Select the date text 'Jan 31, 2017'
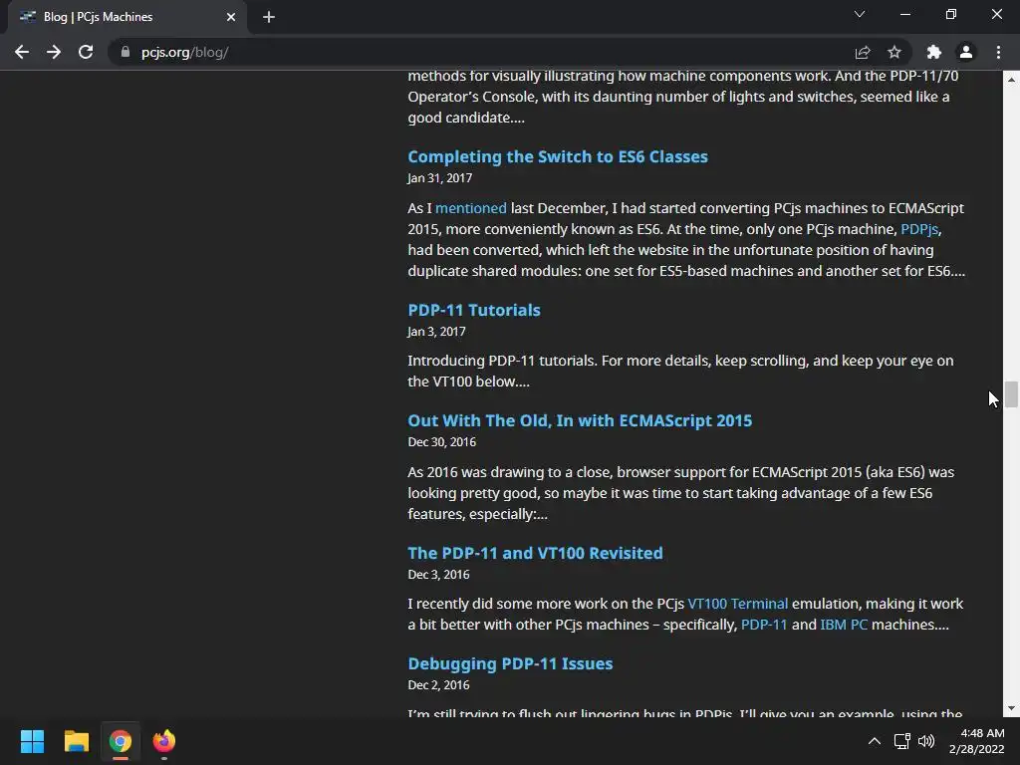Screen dimensions: 1020x765 point(439,178)
